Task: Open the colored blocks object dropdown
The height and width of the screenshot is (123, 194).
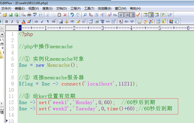Action: tap(151, 22)
